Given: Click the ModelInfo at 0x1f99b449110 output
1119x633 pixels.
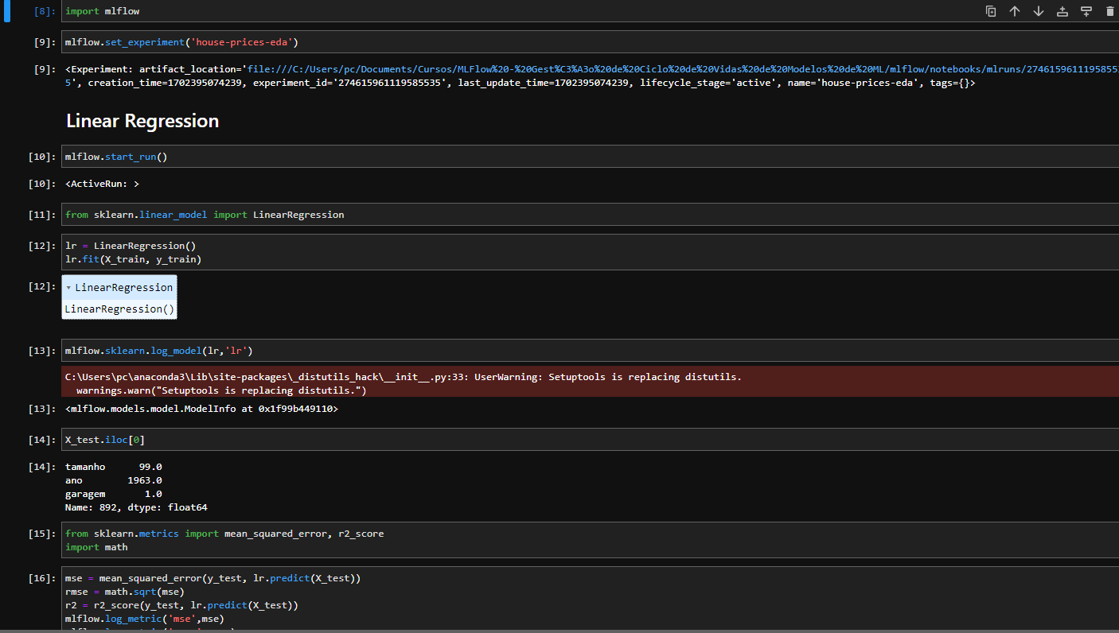Looking at the screenshot, I should pyautogui.click(x=201, y=409).
